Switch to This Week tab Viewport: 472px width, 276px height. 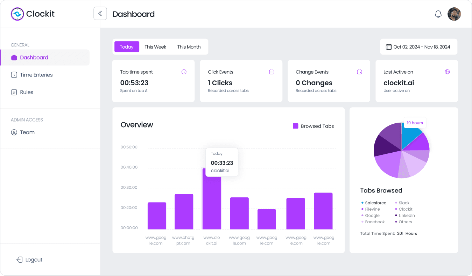coord(155,47)
